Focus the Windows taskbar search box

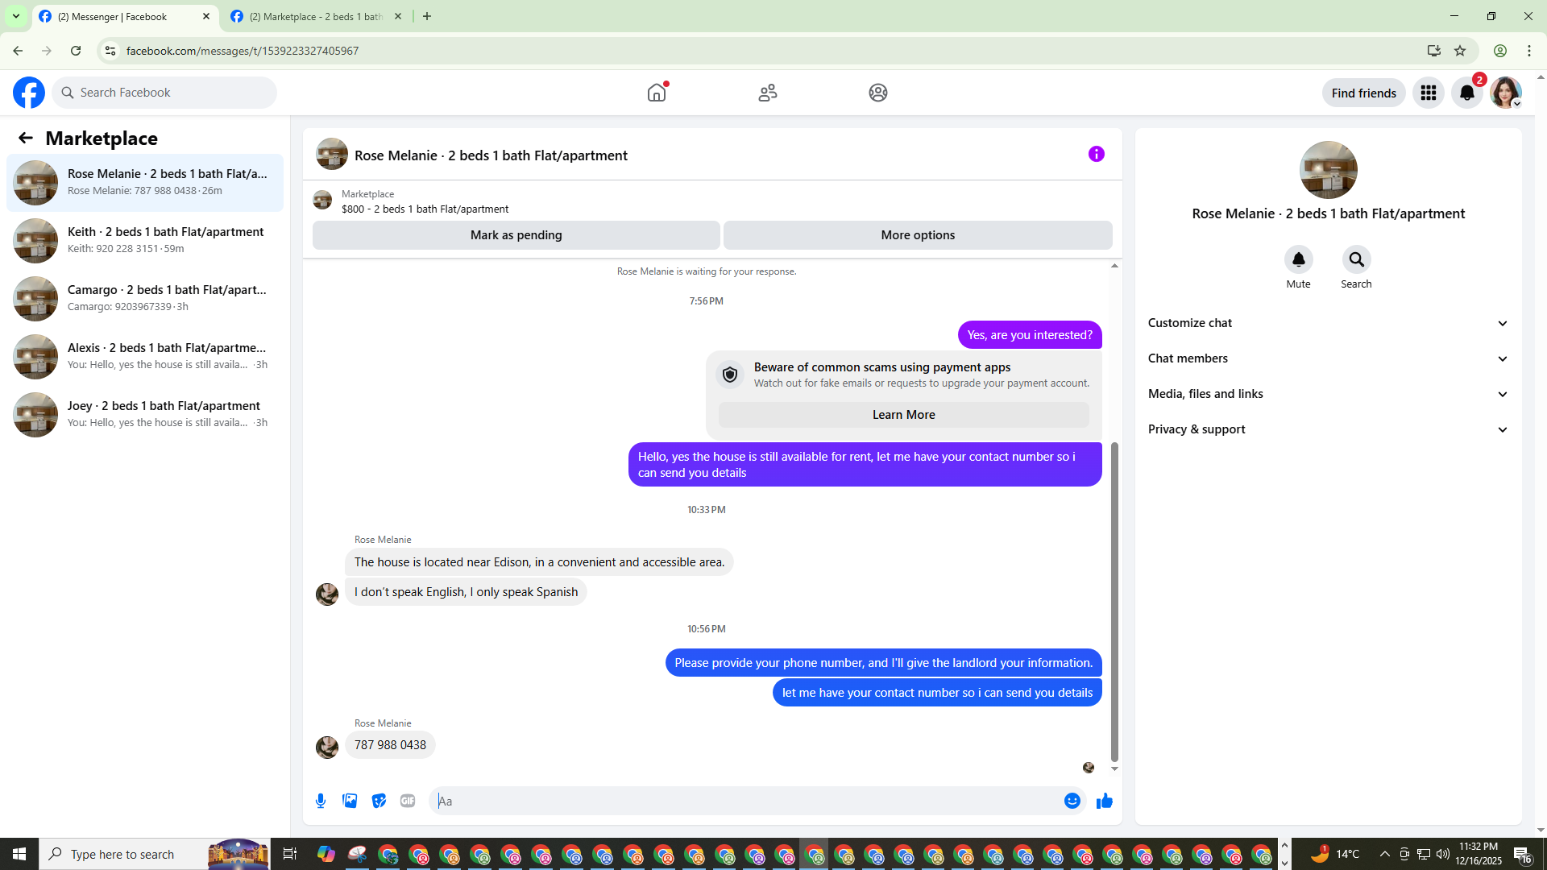click(x=153, y=854)
